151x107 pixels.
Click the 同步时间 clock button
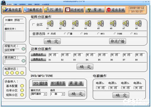click(74, 10)
